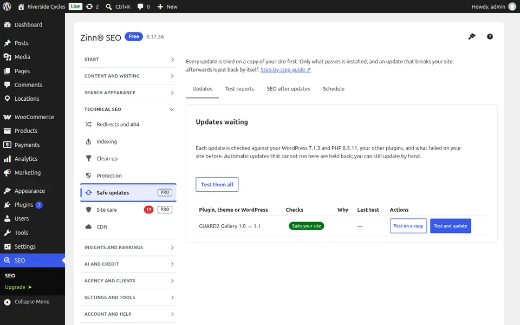Expand Content and Writing section
Image resolution: width=520 pixels, height=325 pixels.
[x=128, y=76]
